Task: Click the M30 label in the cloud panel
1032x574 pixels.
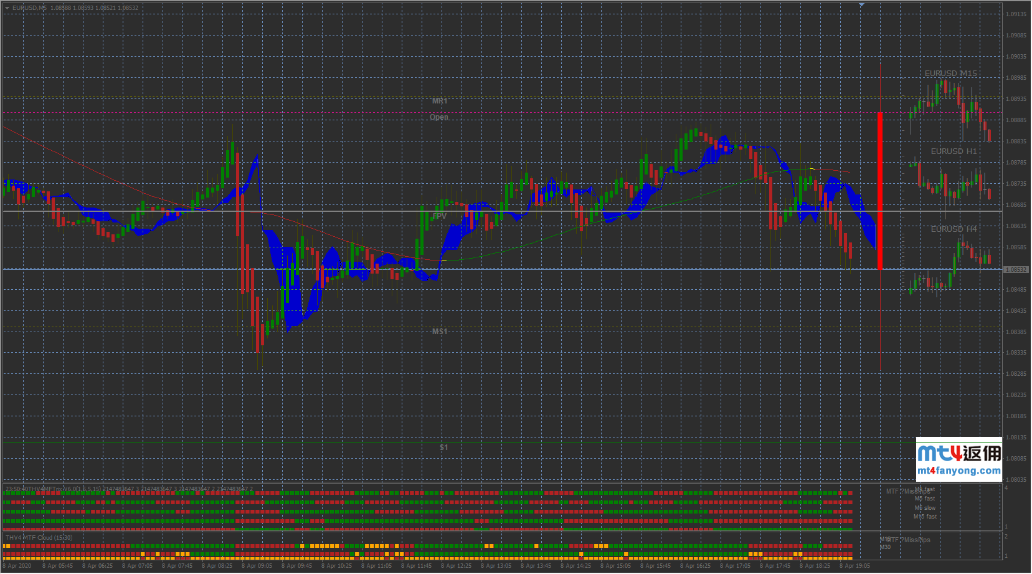Action: (885, 547)
